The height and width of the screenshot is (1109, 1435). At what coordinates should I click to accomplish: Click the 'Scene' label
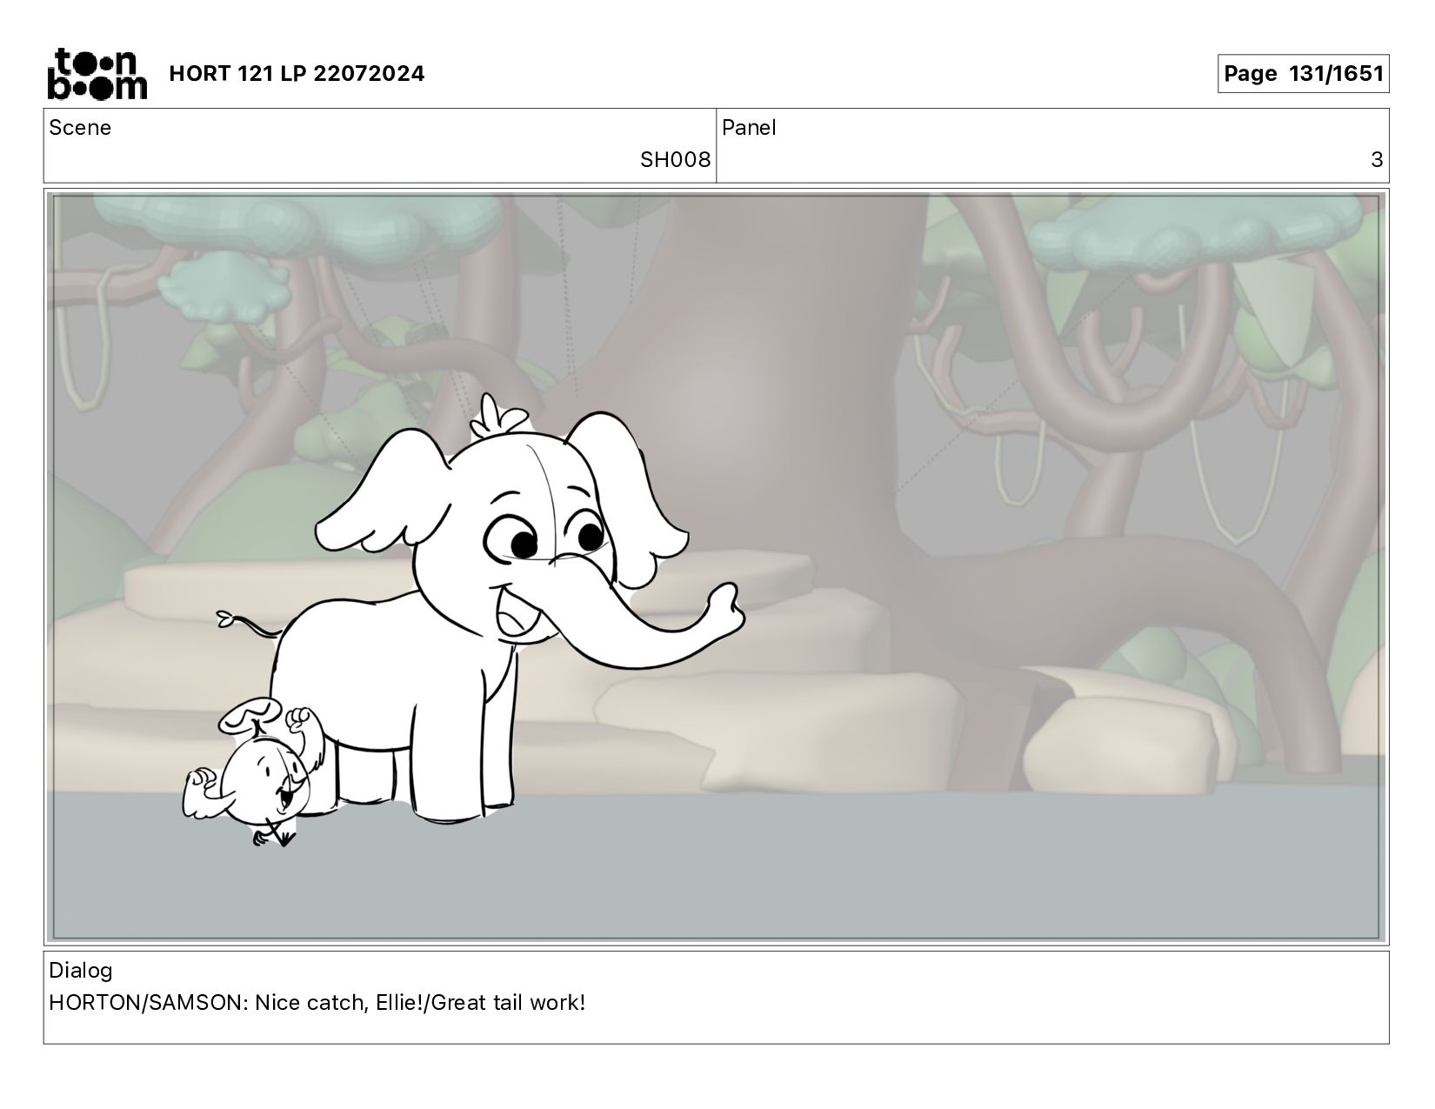80,128
